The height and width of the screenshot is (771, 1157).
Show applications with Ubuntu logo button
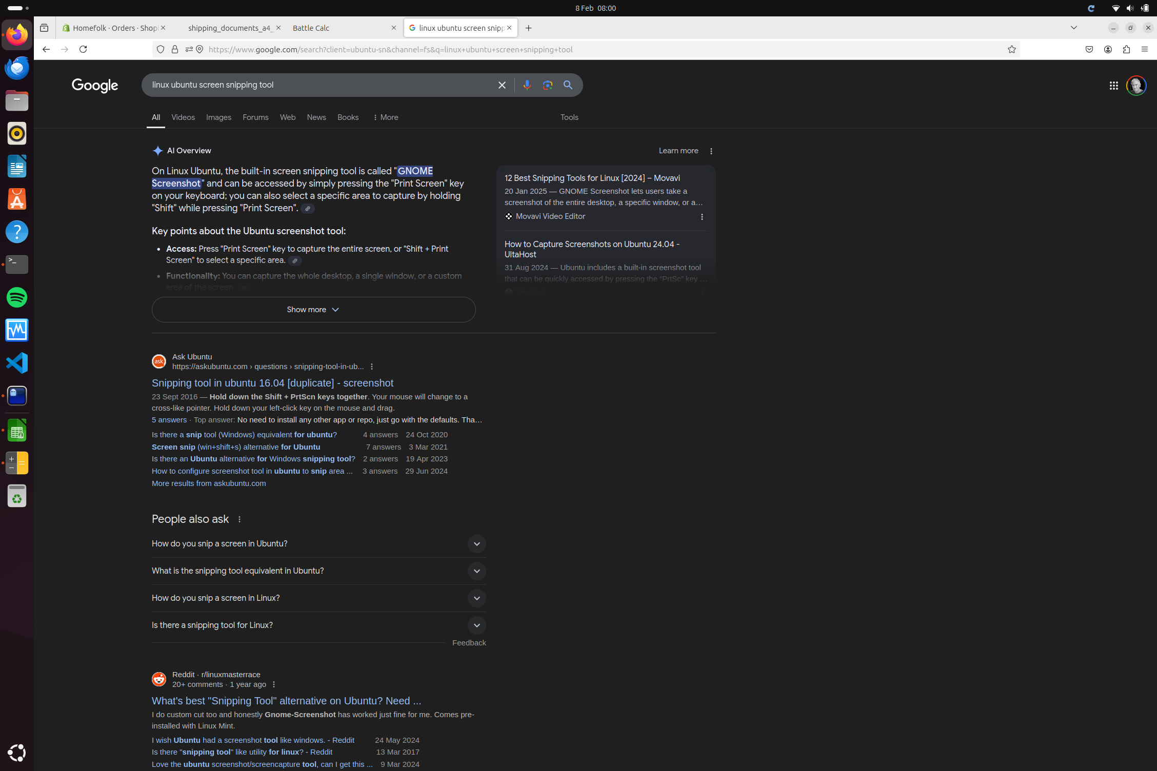17,753
